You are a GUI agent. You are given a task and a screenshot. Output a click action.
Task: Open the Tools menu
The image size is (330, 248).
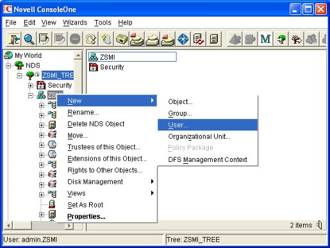click(103, 22)
